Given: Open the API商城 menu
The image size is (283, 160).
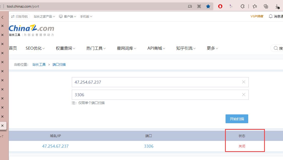Looking at the screenshot, I should [x=156, y=48].
